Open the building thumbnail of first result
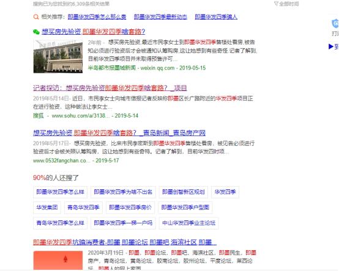 coord(58,57)
